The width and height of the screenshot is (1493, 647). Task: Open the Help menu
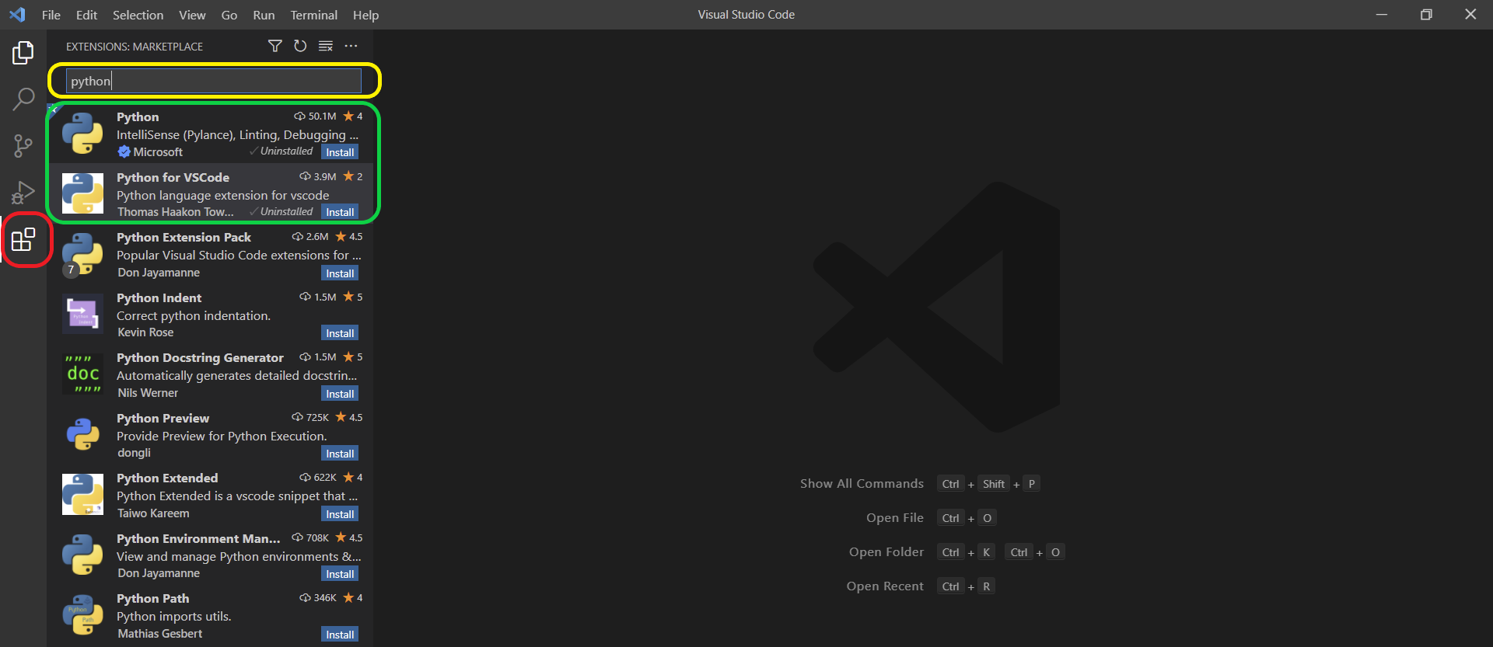pyautogui.click(x=365, y=15)
